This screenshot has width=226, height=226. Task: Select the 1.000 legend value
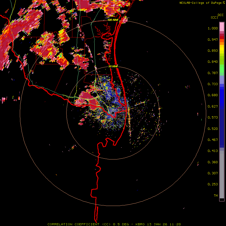point(213,28)
